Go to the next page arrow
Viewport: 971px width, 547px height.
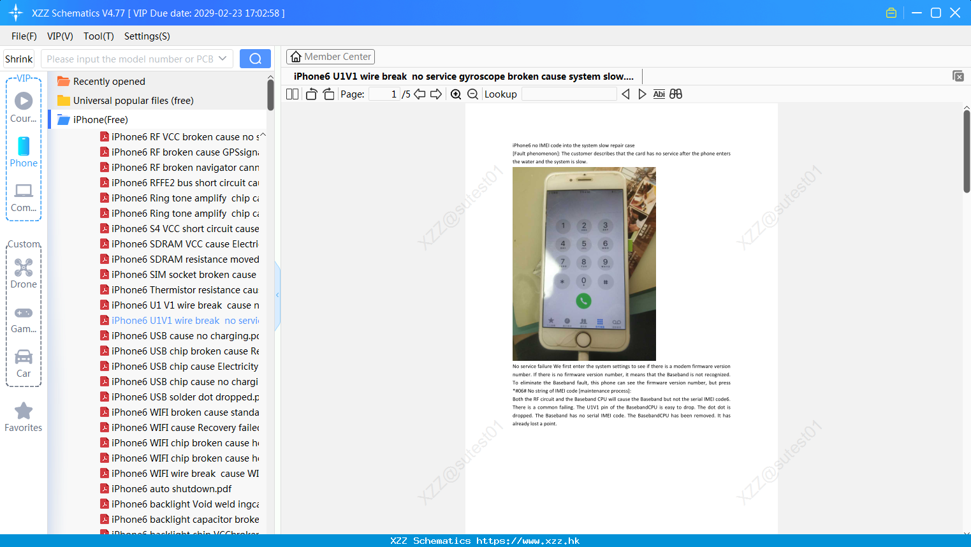436,94
